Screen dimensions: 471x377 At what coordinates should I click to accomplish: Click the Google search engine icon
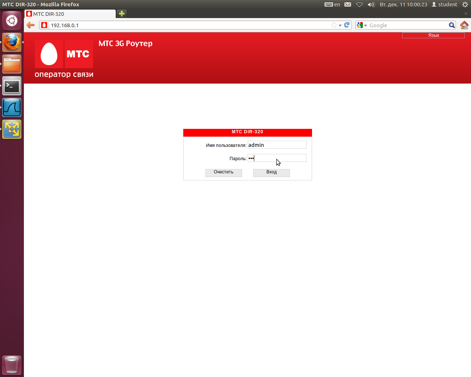[360, 25]
